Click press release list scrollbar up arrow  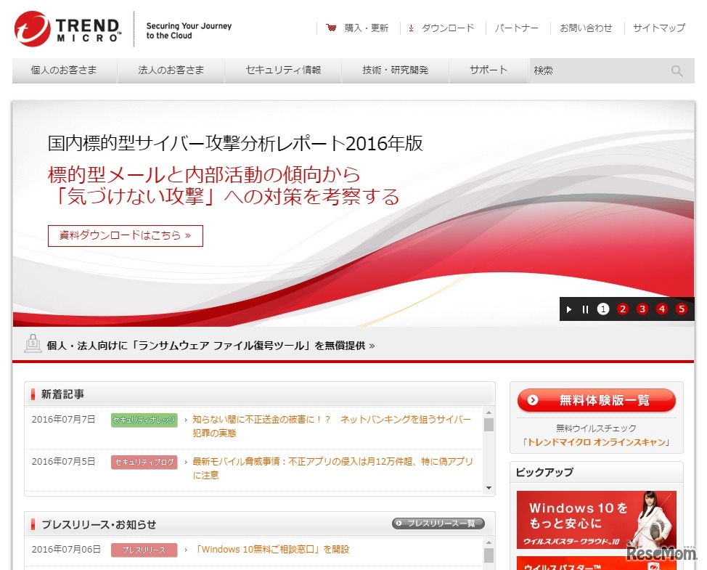point(489,542)
